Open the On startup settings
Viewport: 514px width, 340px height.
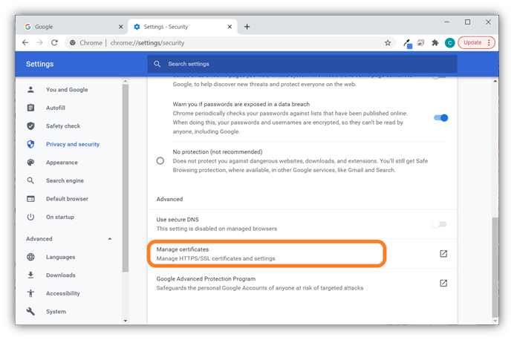pyautogui.click(x=60, y=217)
